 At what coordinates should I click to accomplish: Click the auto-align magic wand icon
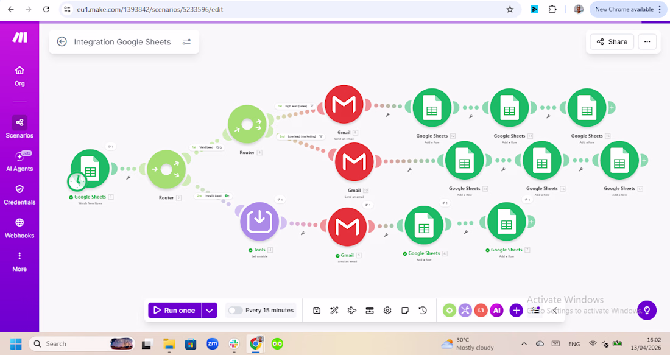(334, 311)
